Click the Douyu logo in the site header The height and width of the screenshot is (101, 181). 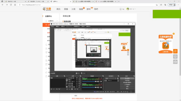[x=47, y=9]
